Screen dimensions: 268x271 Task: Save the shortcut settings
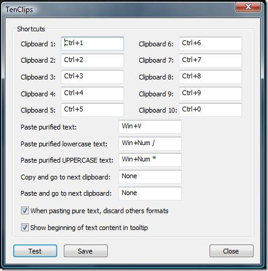(x=86, y=251)
